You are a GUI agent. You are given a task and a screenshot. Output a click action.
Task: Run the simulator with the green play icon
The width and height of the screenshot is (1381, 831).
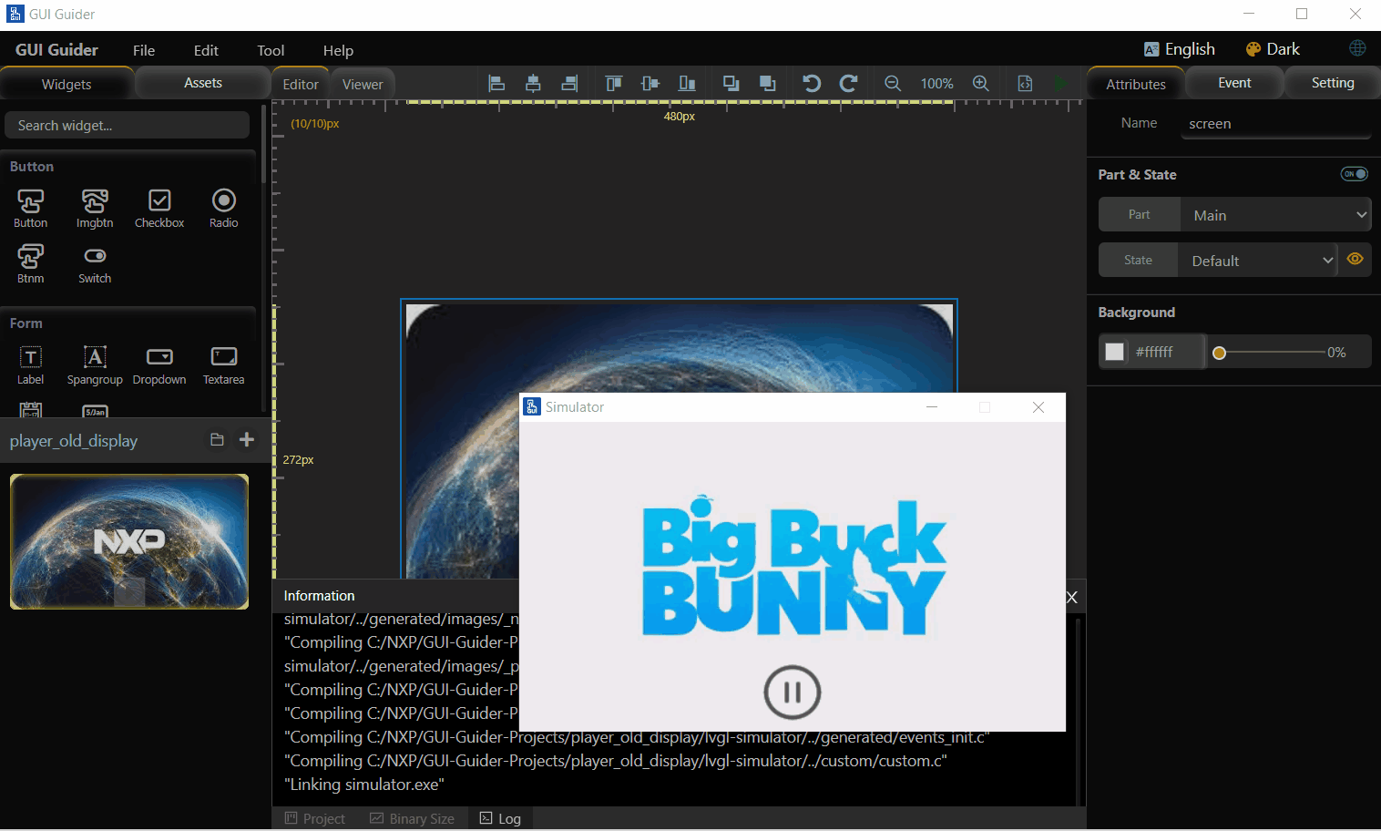[x=1061, y=84]
